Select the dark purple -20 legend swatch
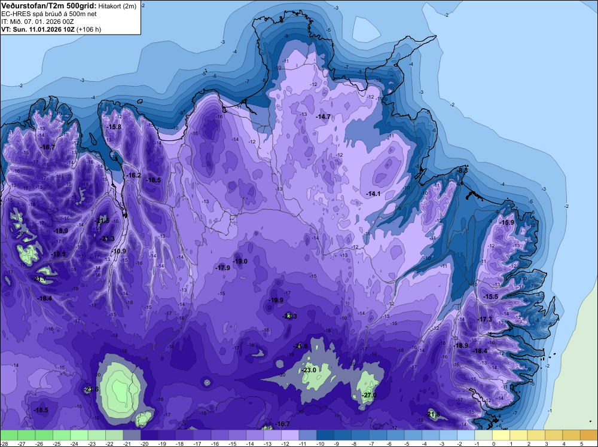Screen dimensions: 598x447 pos(149,436)
